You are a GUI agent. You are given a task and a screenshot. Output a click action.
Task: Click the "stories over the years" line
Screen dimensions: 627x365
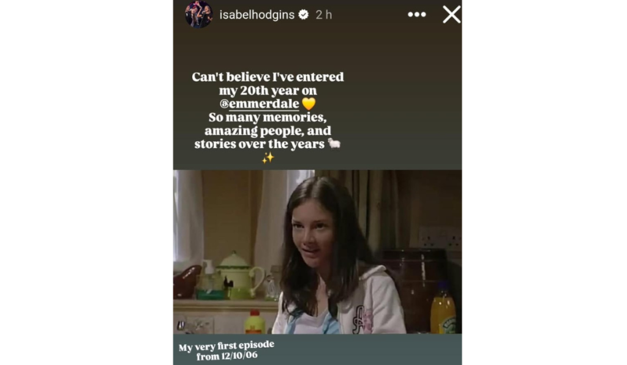point(260,144)
